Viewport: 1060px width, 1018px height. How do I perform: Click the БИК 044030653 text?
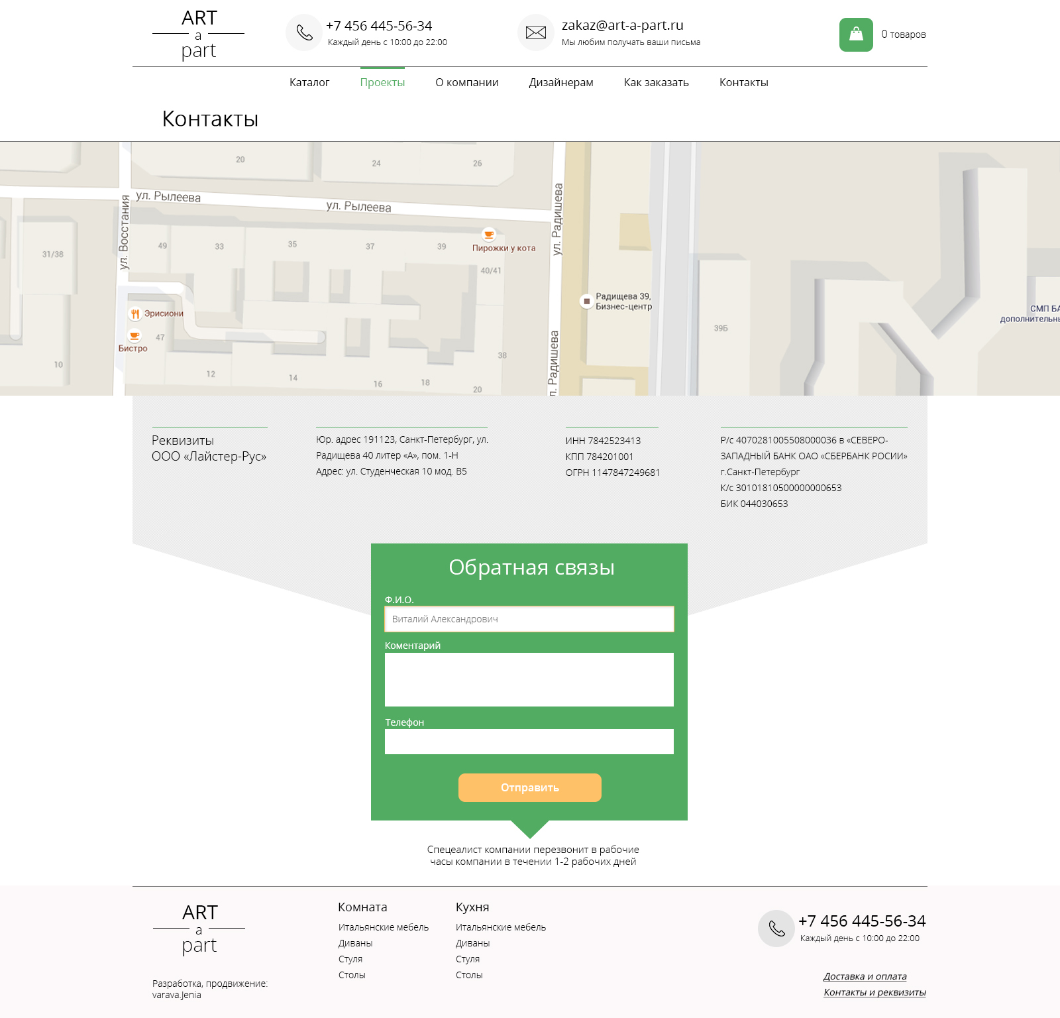(755, 504)
